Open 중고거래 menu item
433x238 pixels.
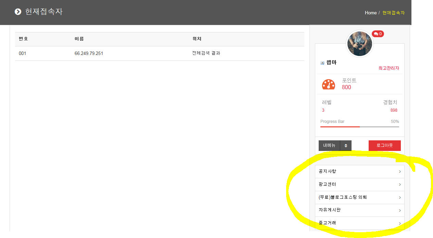[360, 223]
